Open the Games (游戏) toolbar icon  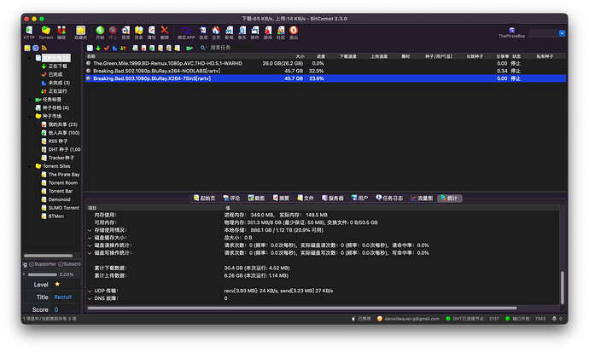[268, 31]
